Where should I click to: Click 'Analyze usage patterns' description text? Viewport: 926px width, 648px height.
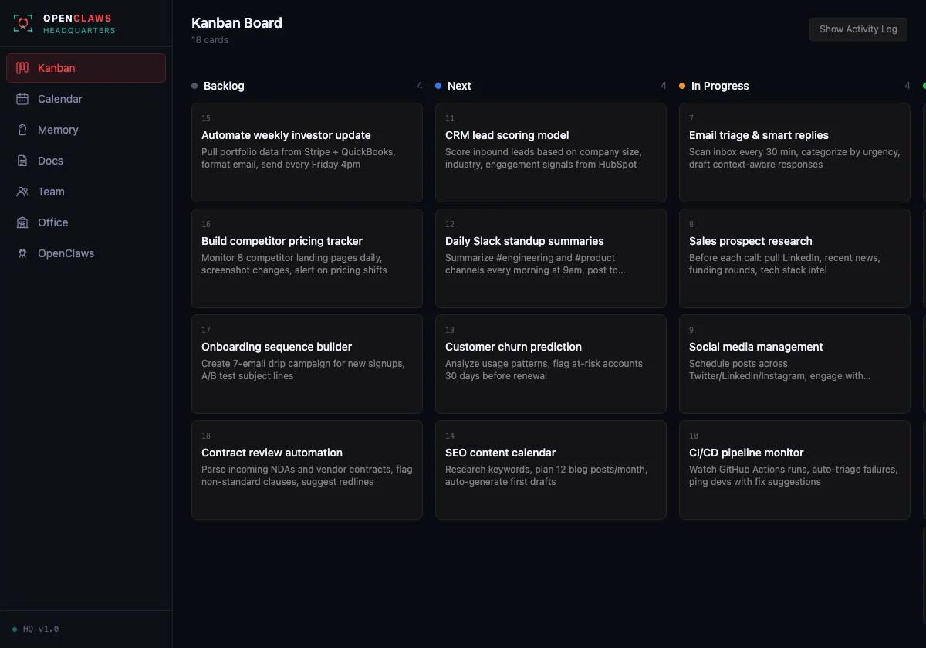(544, 370)
